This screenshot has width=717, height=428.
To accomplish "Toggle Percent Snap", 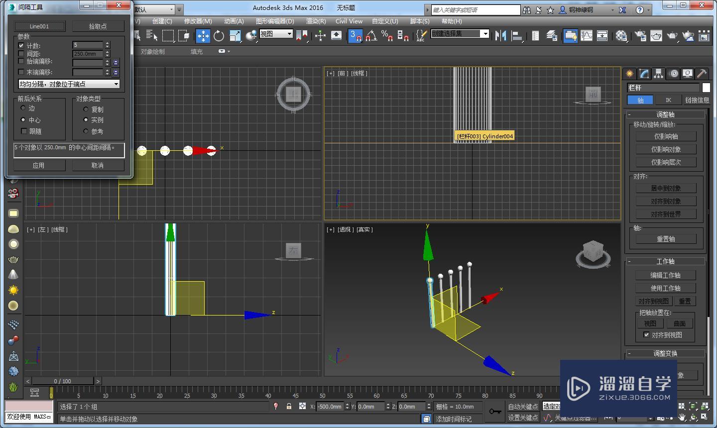I will pyautogui.click(x=387, y=35).
